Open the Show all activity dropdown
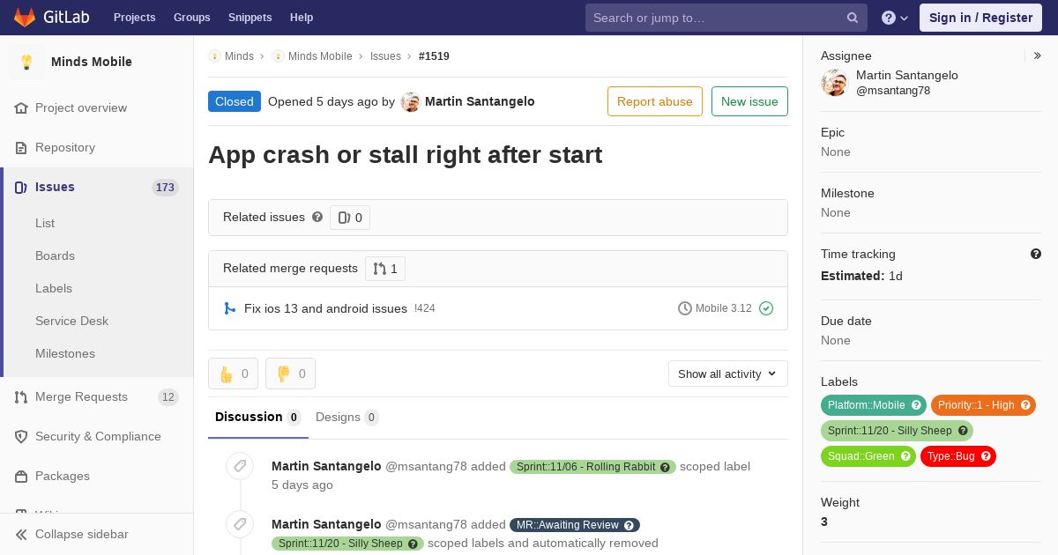This screenshot has height=555, width=1058. pos(727,374)
